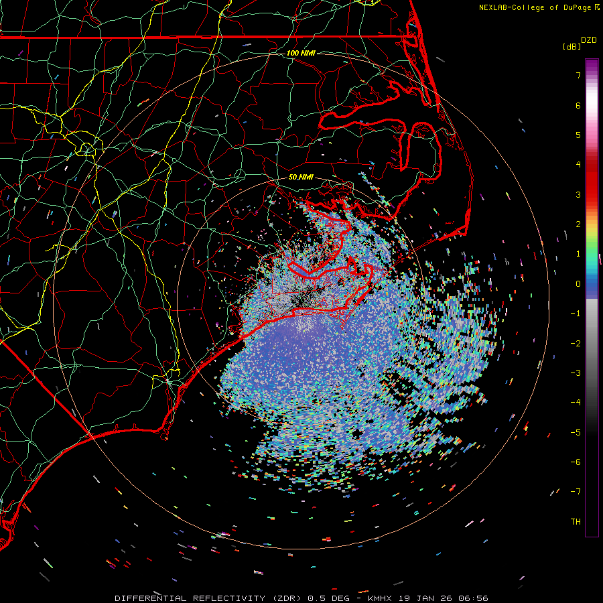Click the ZDR vertical color bar

click(x=592, y=297)
